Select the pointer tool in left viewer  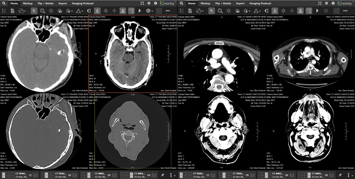coord(34,11)
